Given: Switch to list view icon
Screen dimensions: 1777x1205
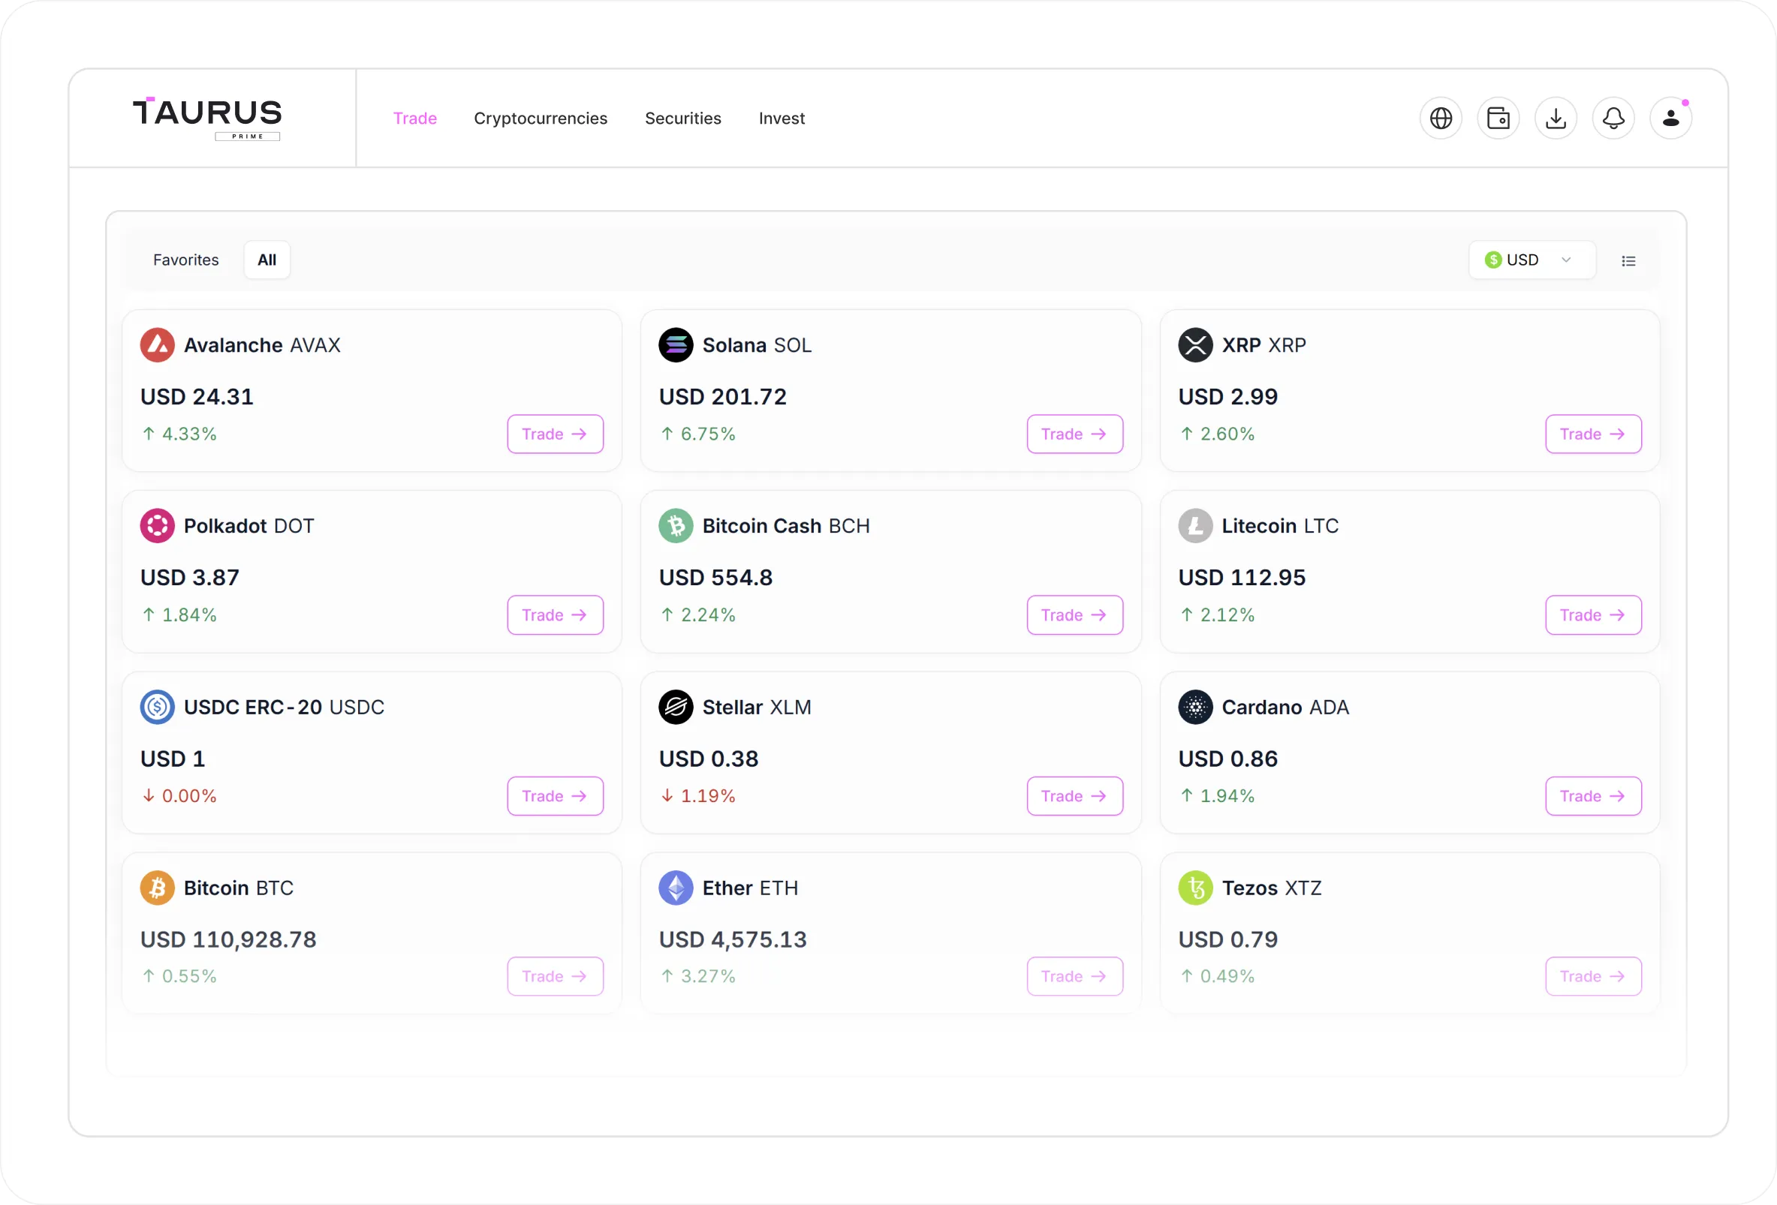Looking at the screenshot, I should point(1628,260).
